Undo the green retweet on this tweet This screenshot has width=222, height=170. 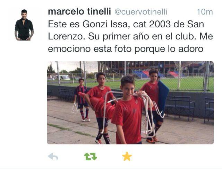pos(91,156)
